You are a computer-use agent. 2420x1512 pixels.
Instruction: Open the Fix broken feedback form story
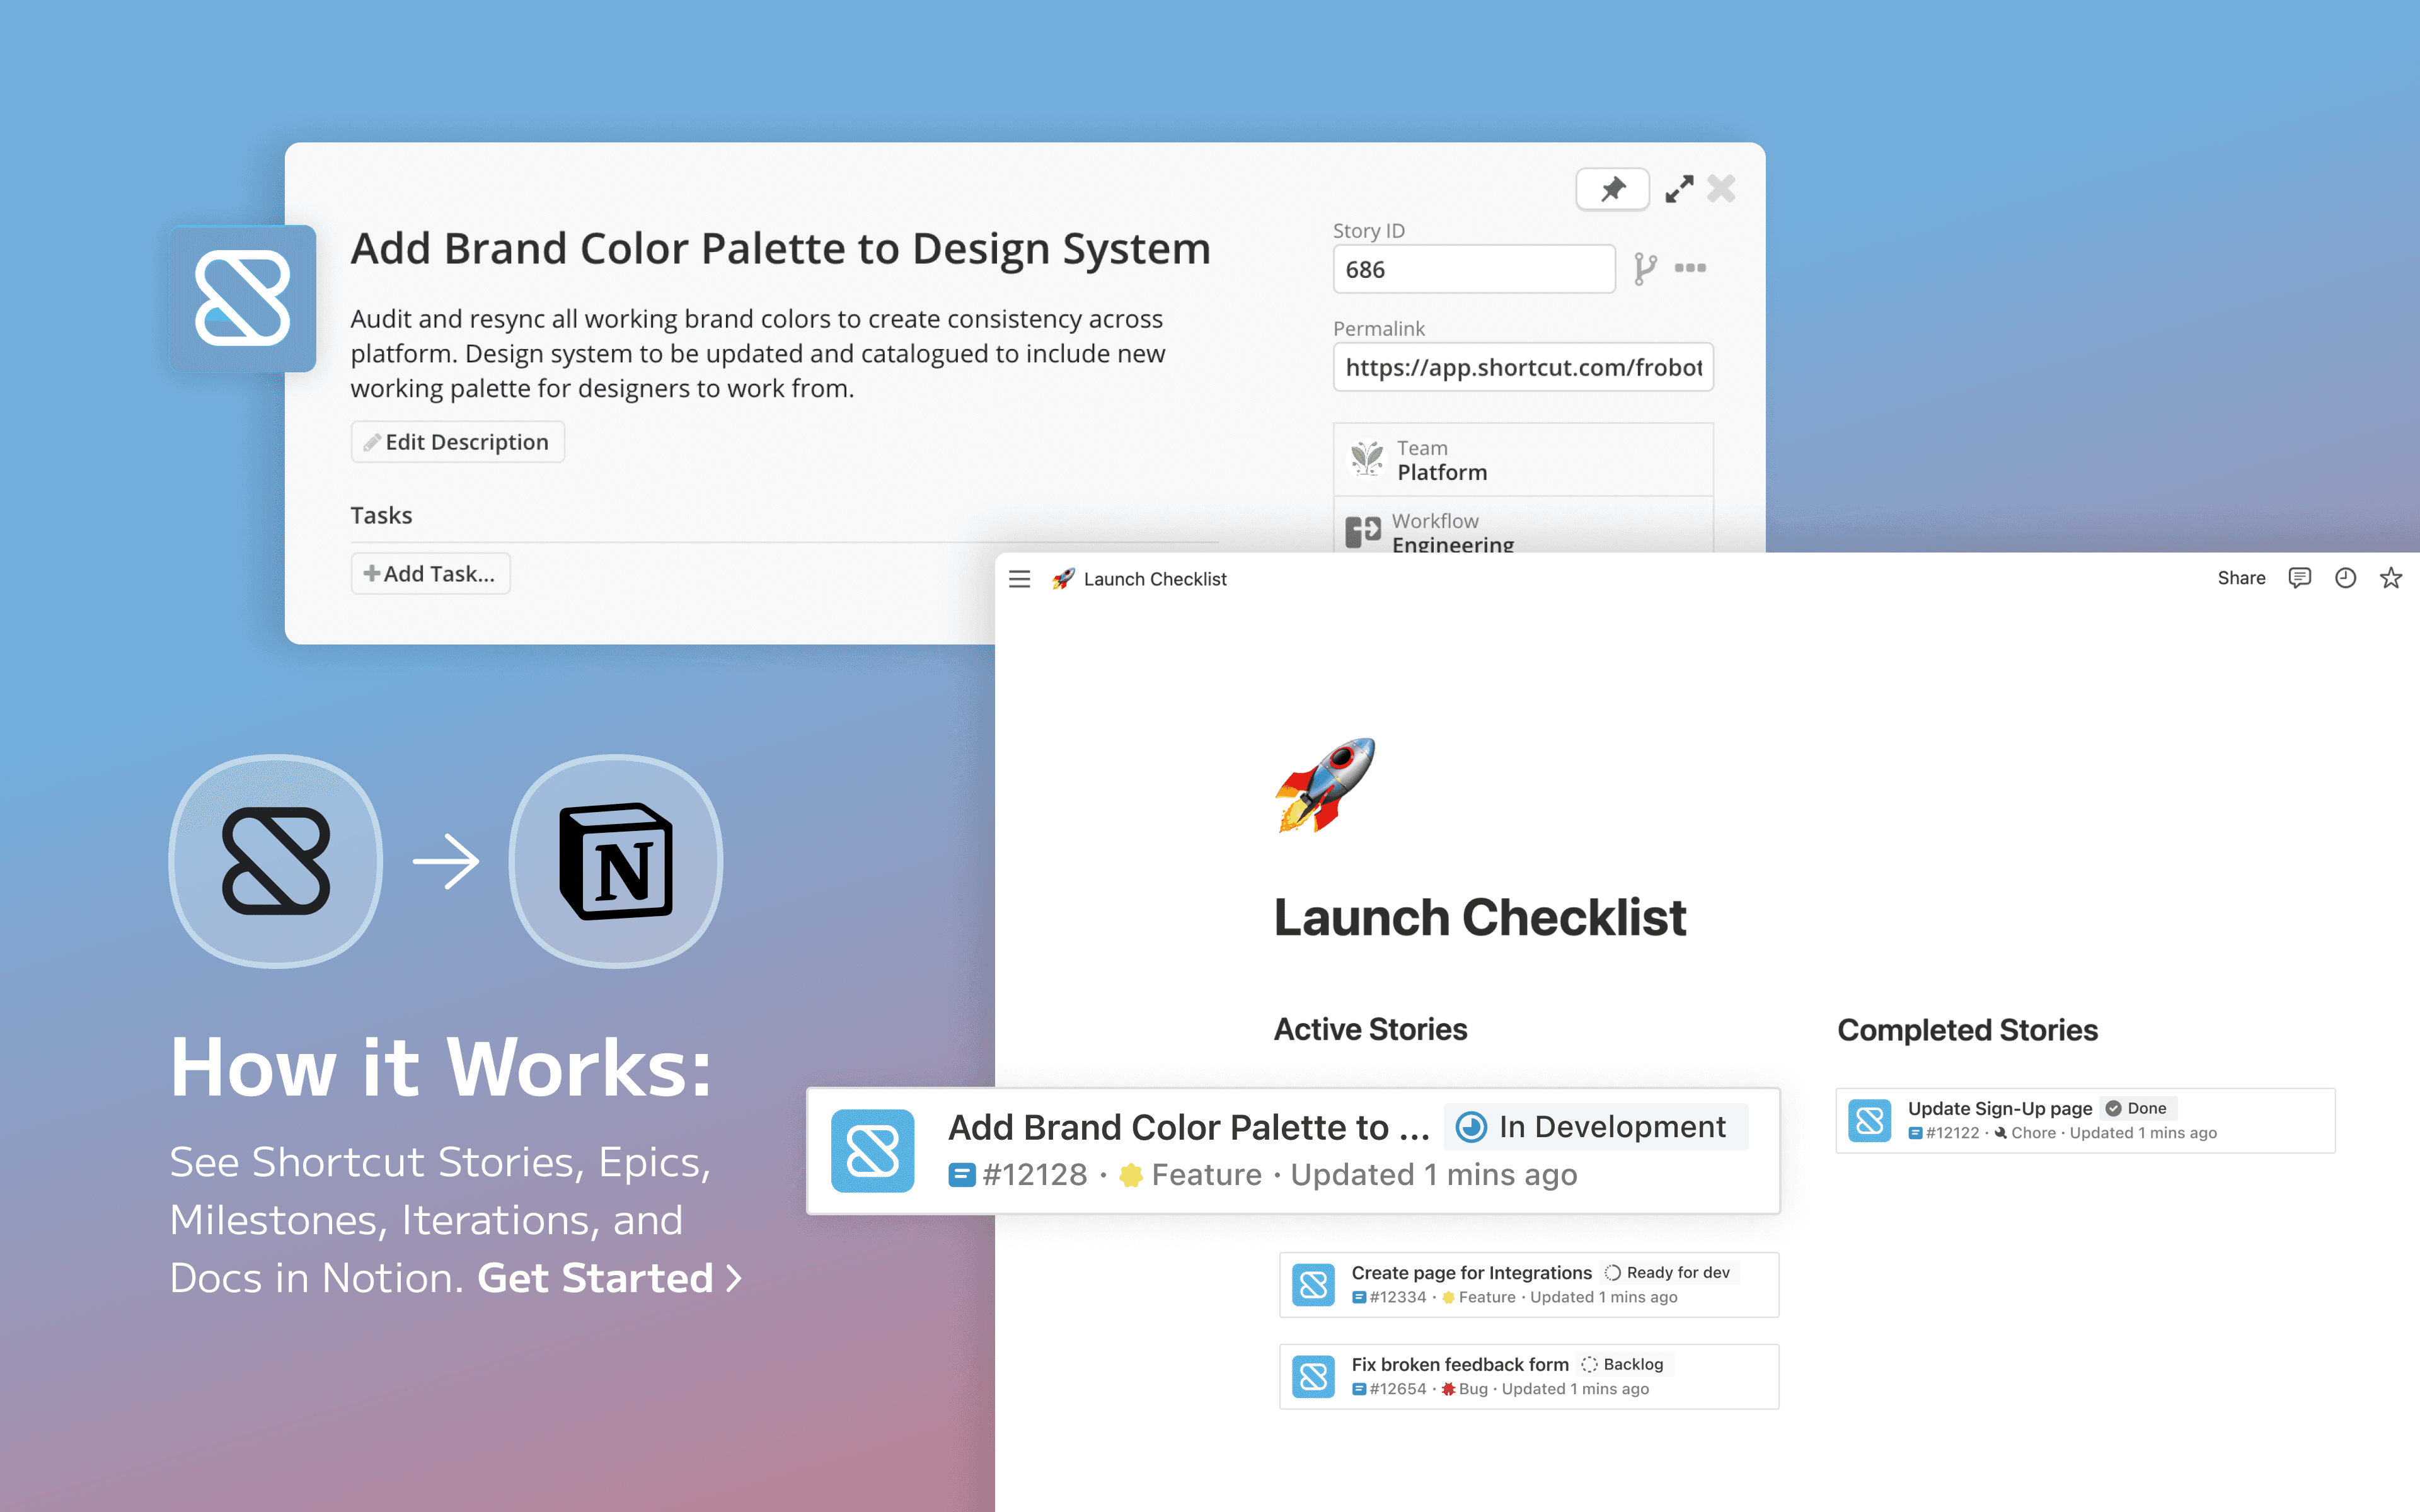(1529, 1377)
